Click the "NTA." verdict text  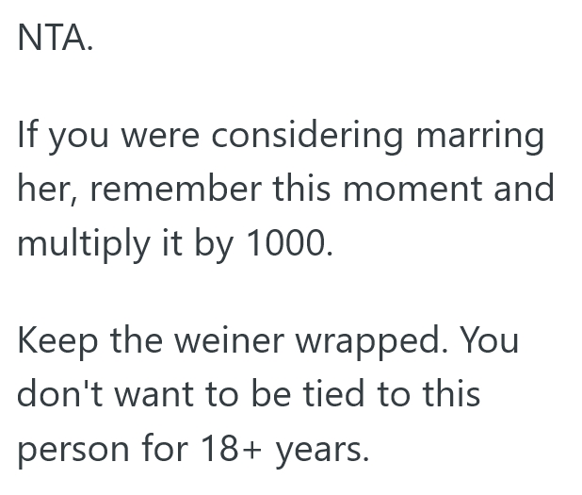tap(56, 41)
